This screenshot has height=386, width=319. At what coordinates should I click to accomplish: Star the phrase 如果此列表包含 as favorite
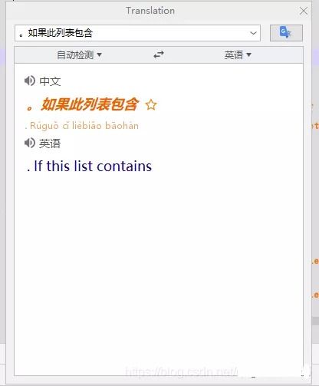click(x=151, y=105)
